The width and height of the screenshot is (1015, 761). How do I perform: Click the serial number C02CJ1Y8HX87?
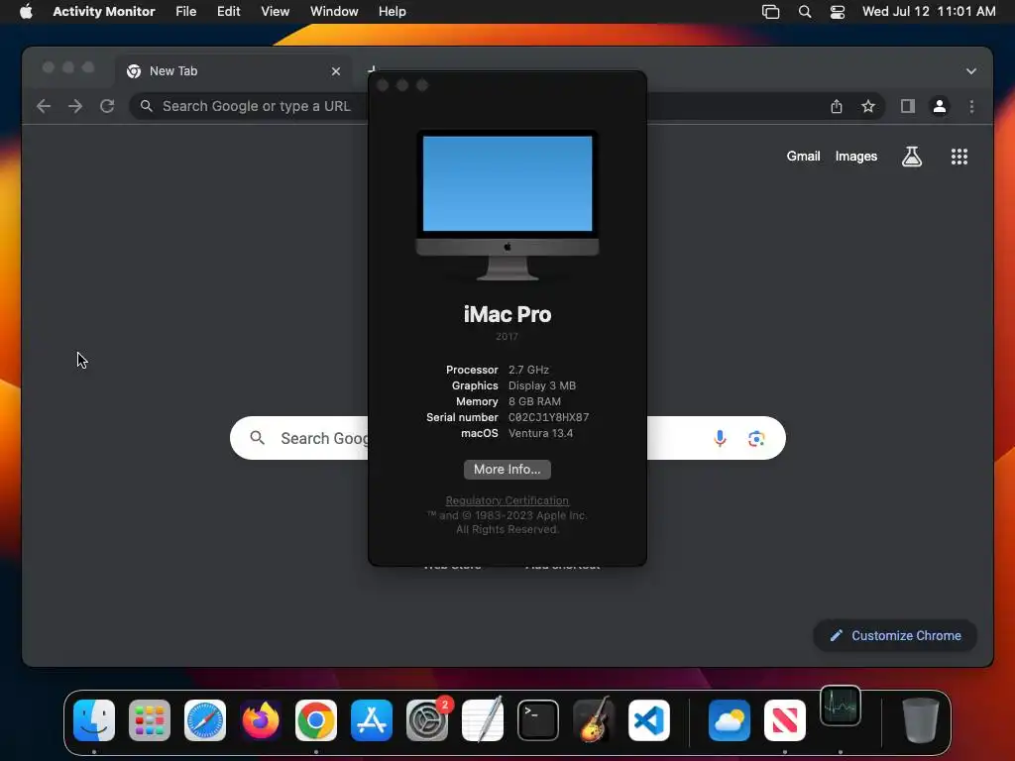pyautogui.click(x=548, y=417)
